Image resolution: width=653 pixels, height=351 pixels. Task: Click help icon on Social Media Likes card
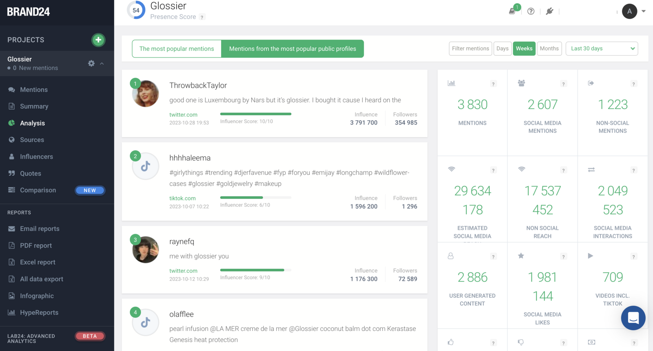coord(563,257)
